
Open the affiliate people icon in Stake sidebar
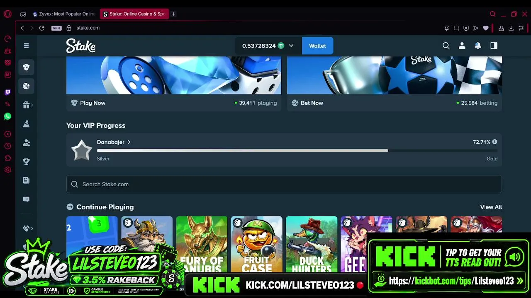(26, 143)
